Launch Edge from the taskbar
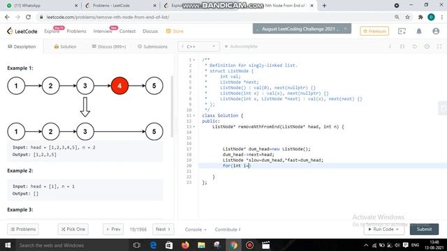Image resolution: width=447 pixels, height=251 pixels. [153, 245]
